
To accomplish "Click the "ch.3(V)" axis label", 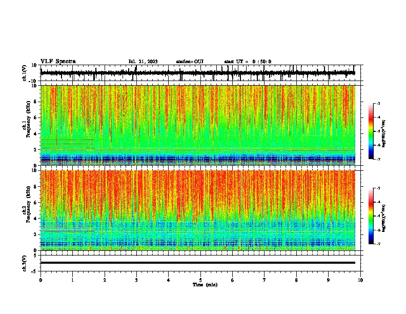I will tap(25, 263).
